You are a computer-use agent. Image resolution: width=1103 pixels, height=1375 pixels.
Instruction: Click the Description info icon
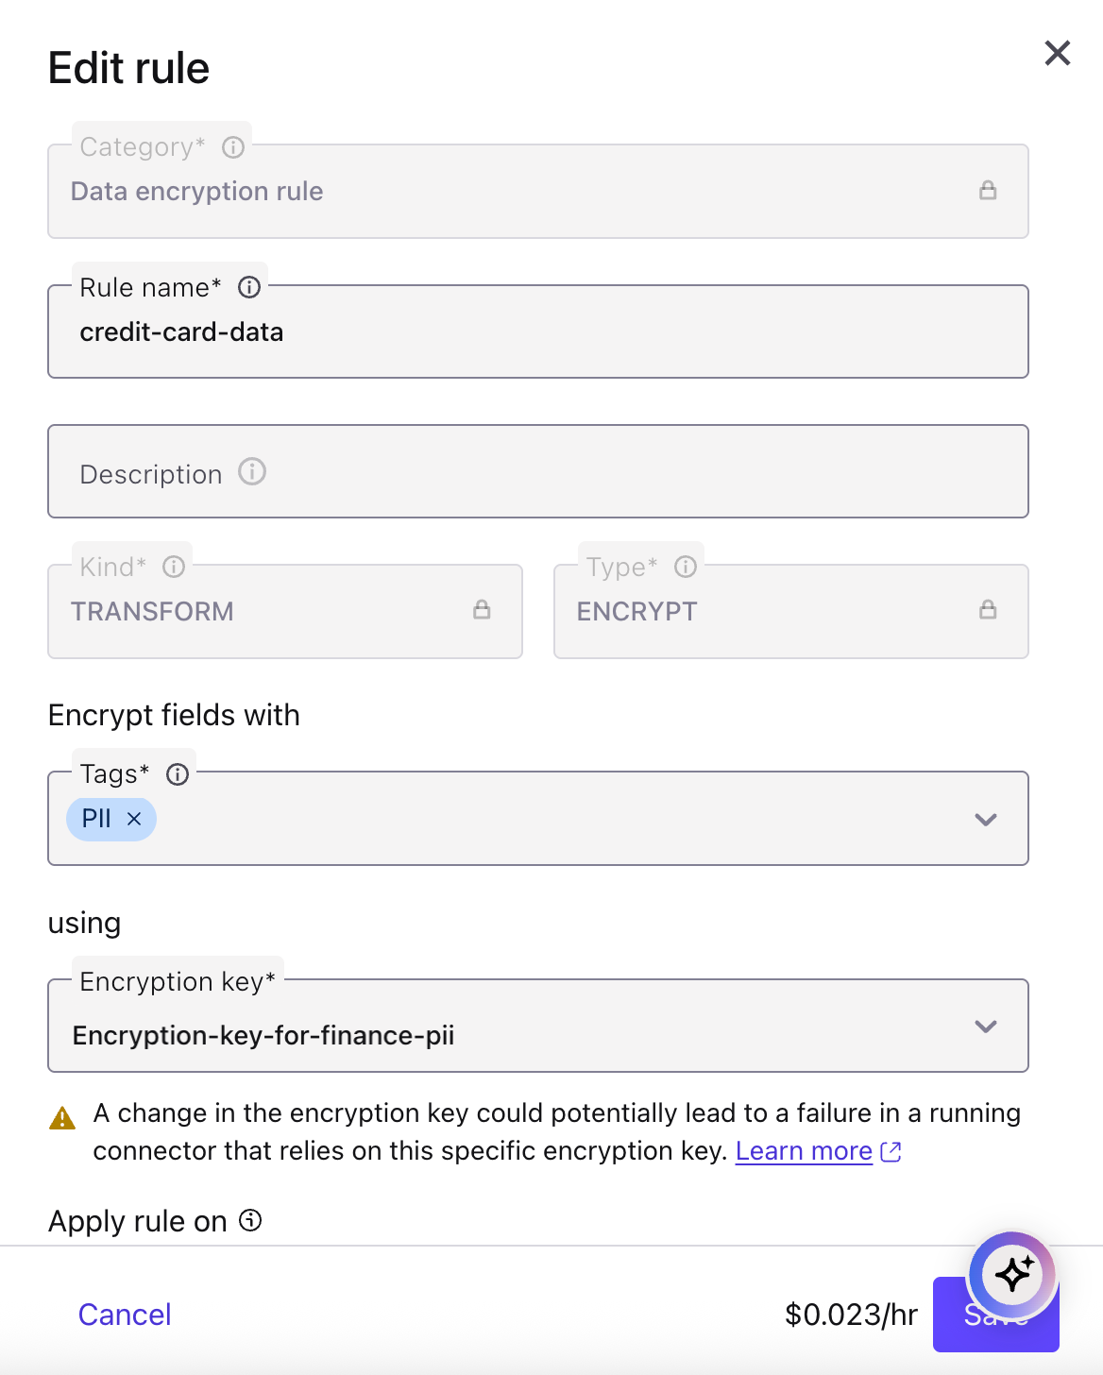252,471
